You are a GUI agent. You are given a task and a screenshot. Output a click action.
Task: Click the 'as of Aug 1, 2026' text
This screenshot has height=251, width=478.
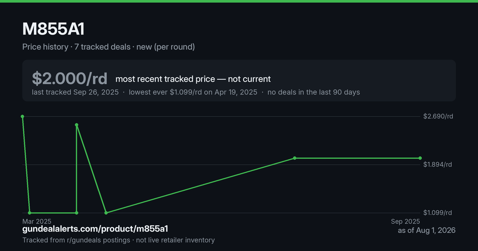coord(427,230)
